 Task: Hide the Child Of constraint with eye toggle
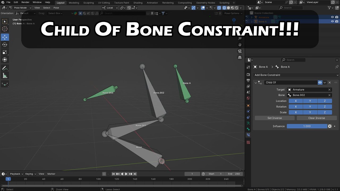[320, 83]
